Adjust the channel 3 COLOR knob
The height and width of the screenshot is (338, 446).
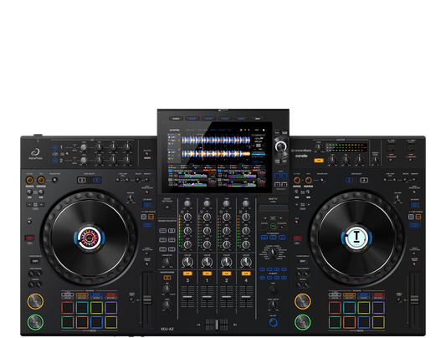point(187,262)
